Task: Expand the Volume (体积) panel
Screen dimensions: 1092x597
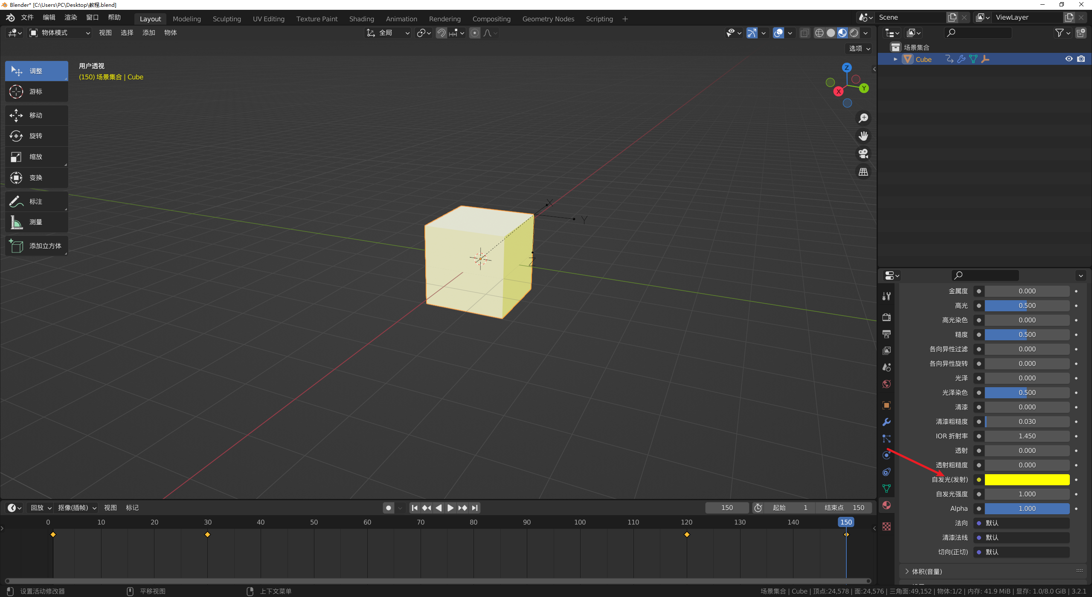Action: (926, 571)
